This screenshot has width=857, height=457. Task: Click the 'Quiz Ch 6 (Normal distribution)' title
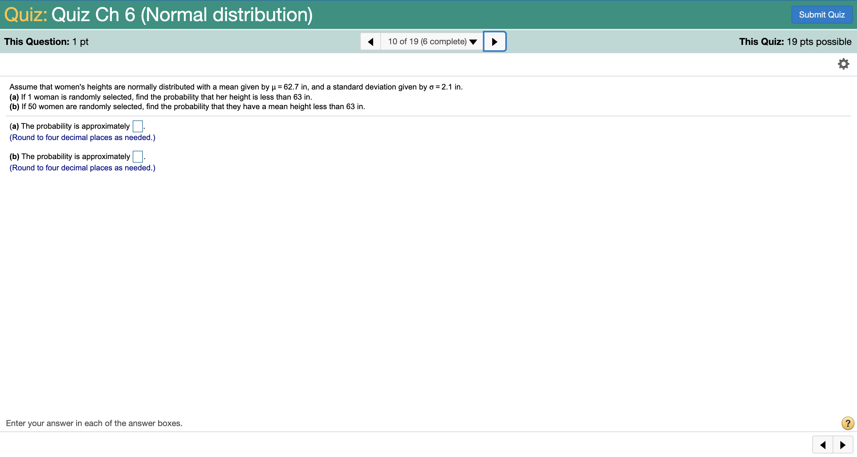[x=182, y=15]
